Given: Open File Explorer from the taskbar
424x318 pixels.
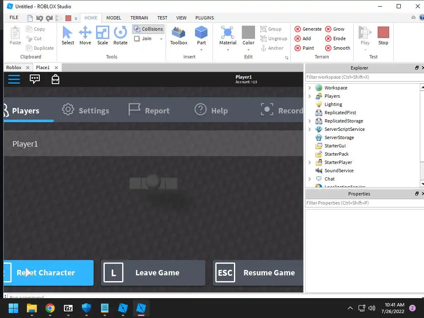Looking at the screenshot, I should pyautogui.click(x=31, y=308).
